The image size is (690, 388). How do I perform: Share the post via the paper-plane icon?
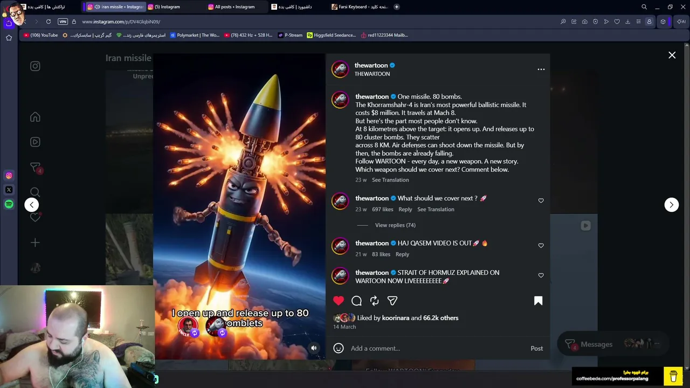pos(392,301)
